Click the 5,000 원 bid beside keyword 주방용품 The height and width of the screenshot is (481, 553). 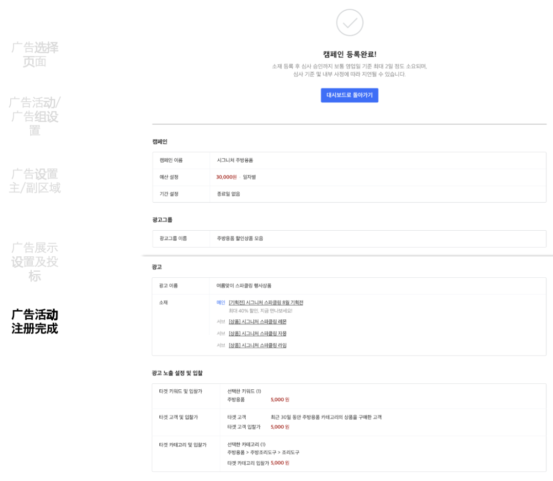point(280,400)
